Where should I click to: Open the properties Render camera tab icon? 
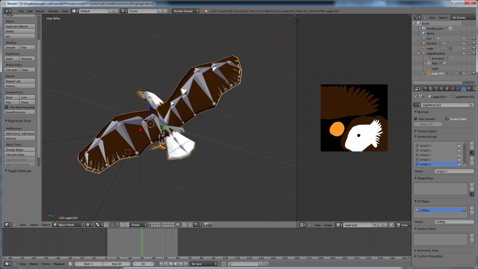[425, 88]
